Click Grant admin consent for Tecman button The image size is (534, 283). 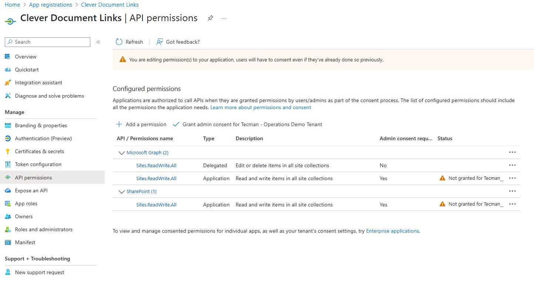[x=248, y=124]
